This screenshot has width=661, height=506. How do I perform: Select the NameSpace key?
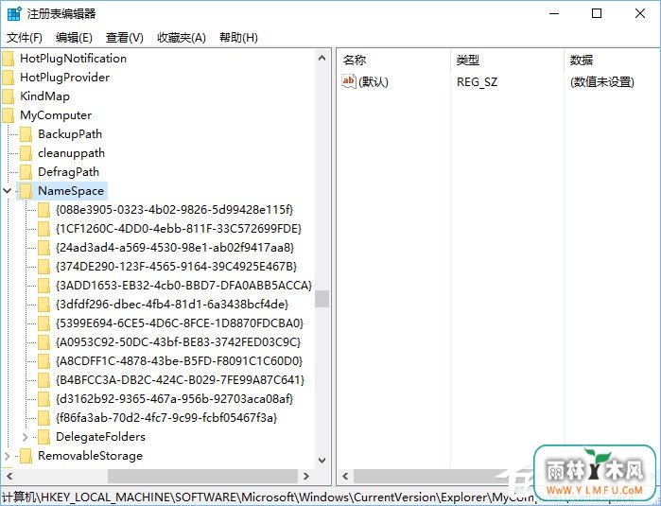coord(71,191)
